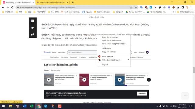
Task: Click the Chrome taskbar icon
Action: coord(39,106)
